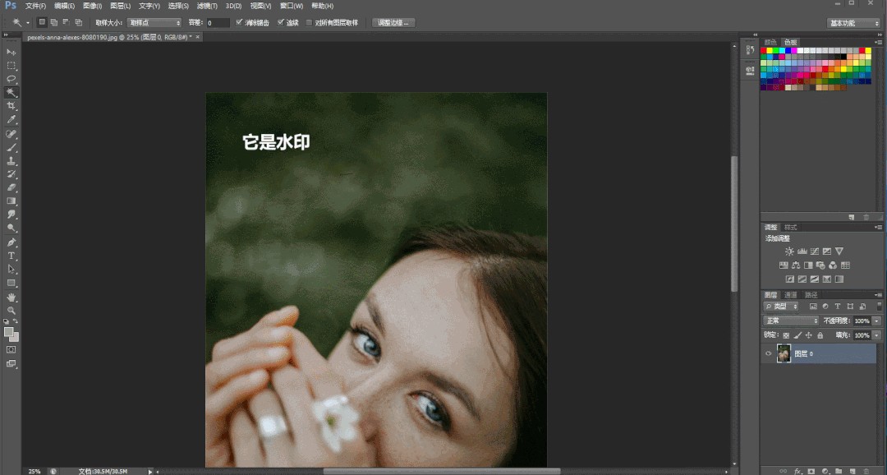
Task: Click the foreground color swatch
Action: point(8,332)
